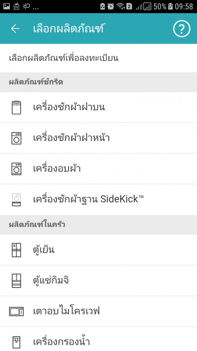Tap the water purifier icon
The width and height of the screenshot is (197, 351).
pyautogui.click(x=16, y=342)
